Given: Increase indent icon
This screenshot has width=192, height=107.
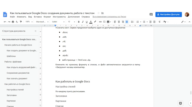Looking at the screenshot, I should pyautogui.click(x=154, y=22).
